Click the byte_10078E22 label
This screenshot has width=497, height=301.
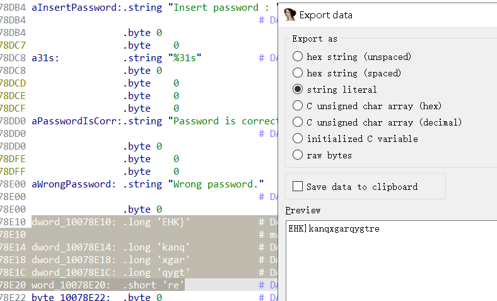(71, 297)
